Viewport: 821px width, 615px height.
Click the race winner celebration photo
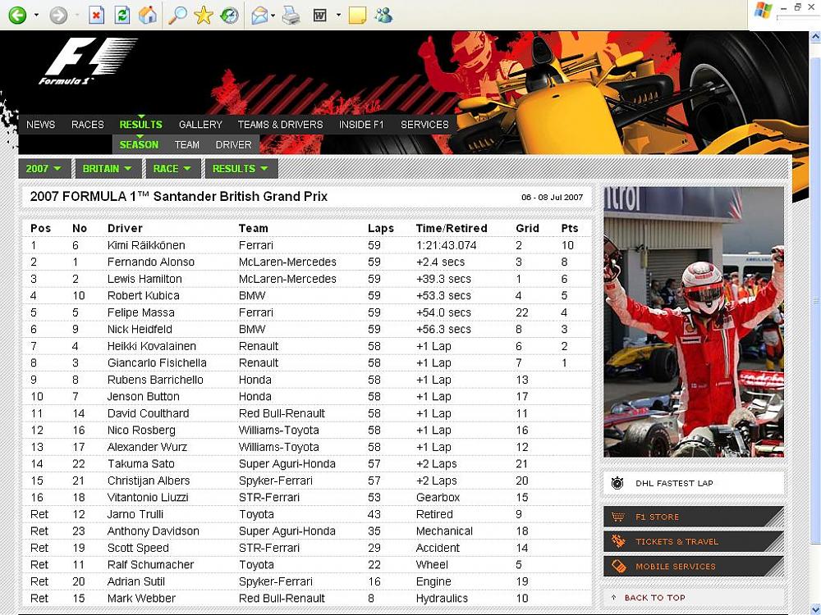pos(693,321)
